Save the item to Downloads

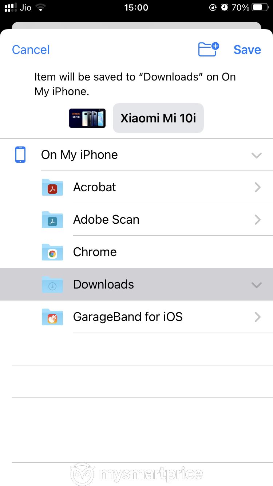(x=247, y=50)
